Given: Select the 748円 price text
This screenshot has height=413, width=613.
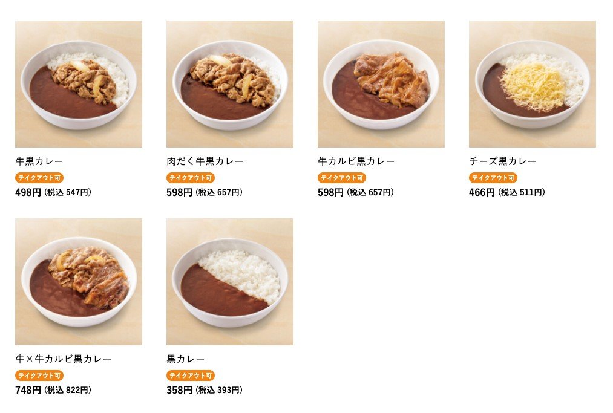Looking at the screenshot, I should (x=28, y=390).
